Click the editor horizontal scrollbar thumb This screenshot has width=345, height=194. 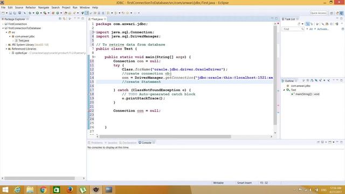pos(165,136)
